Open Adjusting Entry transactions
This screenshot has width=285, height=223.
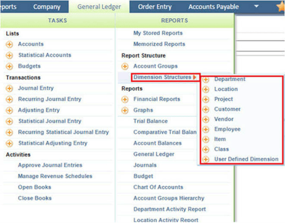point(39,110)
